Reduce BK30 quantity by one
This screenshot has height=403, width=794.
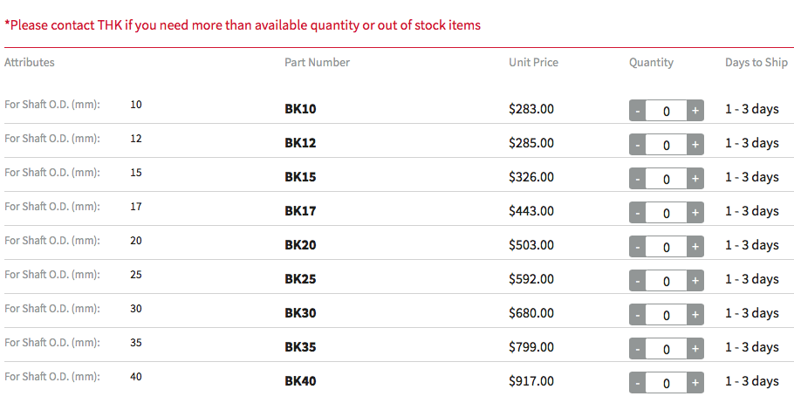point(638,315)
